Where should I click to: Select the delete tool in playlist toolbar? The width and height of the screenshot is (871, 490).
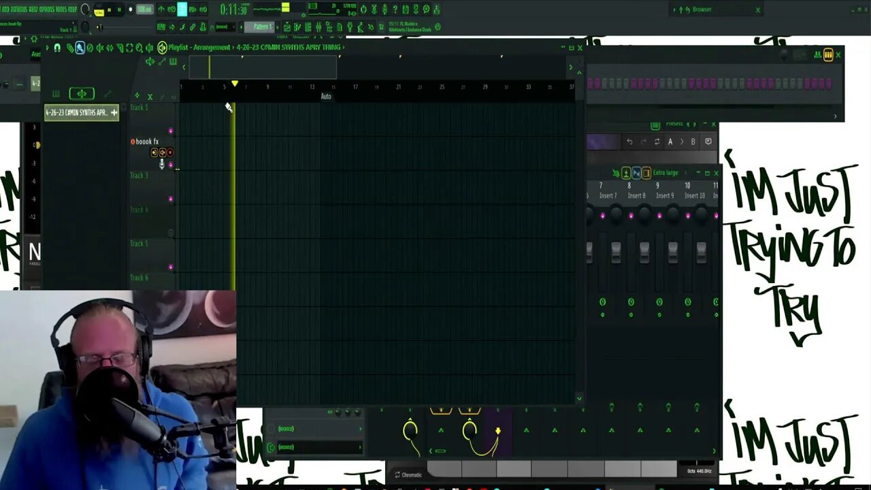coord(90,48)
